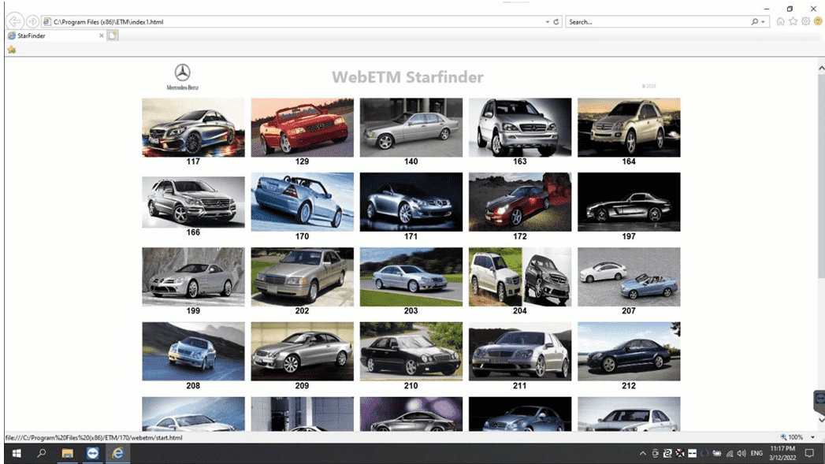
Task: Open model 163 SUV thumbnail
Action: click(x=520, y=128)
